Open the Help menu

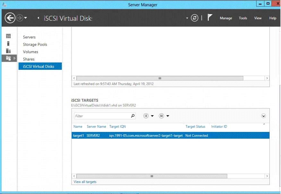(x=273, y=18)
